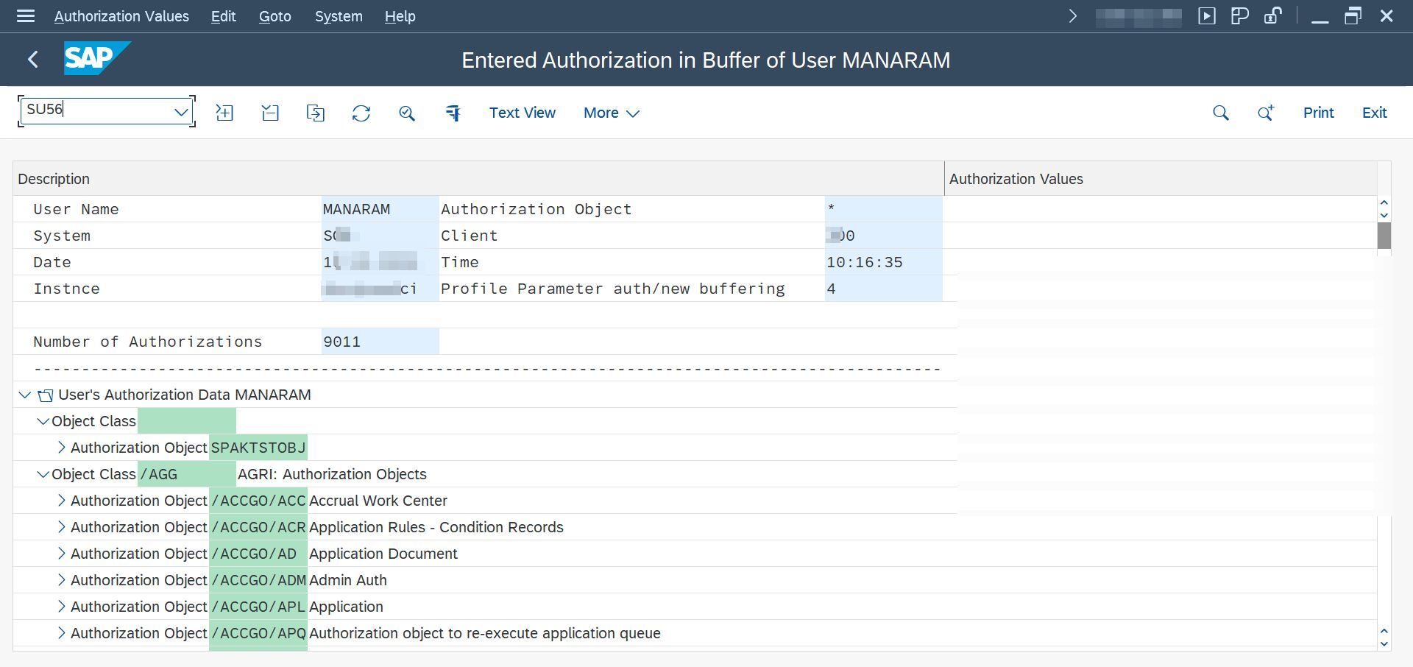Click the find-next magnifier with plus

1265,113
